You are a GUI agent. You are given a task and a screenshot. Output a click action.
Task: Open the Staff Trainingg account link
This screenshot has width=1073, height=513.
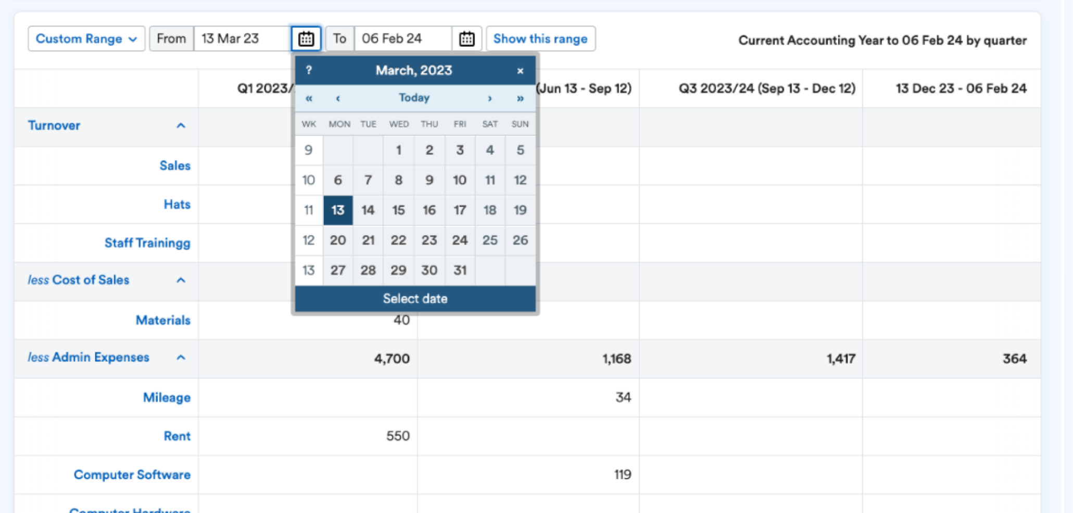point(147,243)
